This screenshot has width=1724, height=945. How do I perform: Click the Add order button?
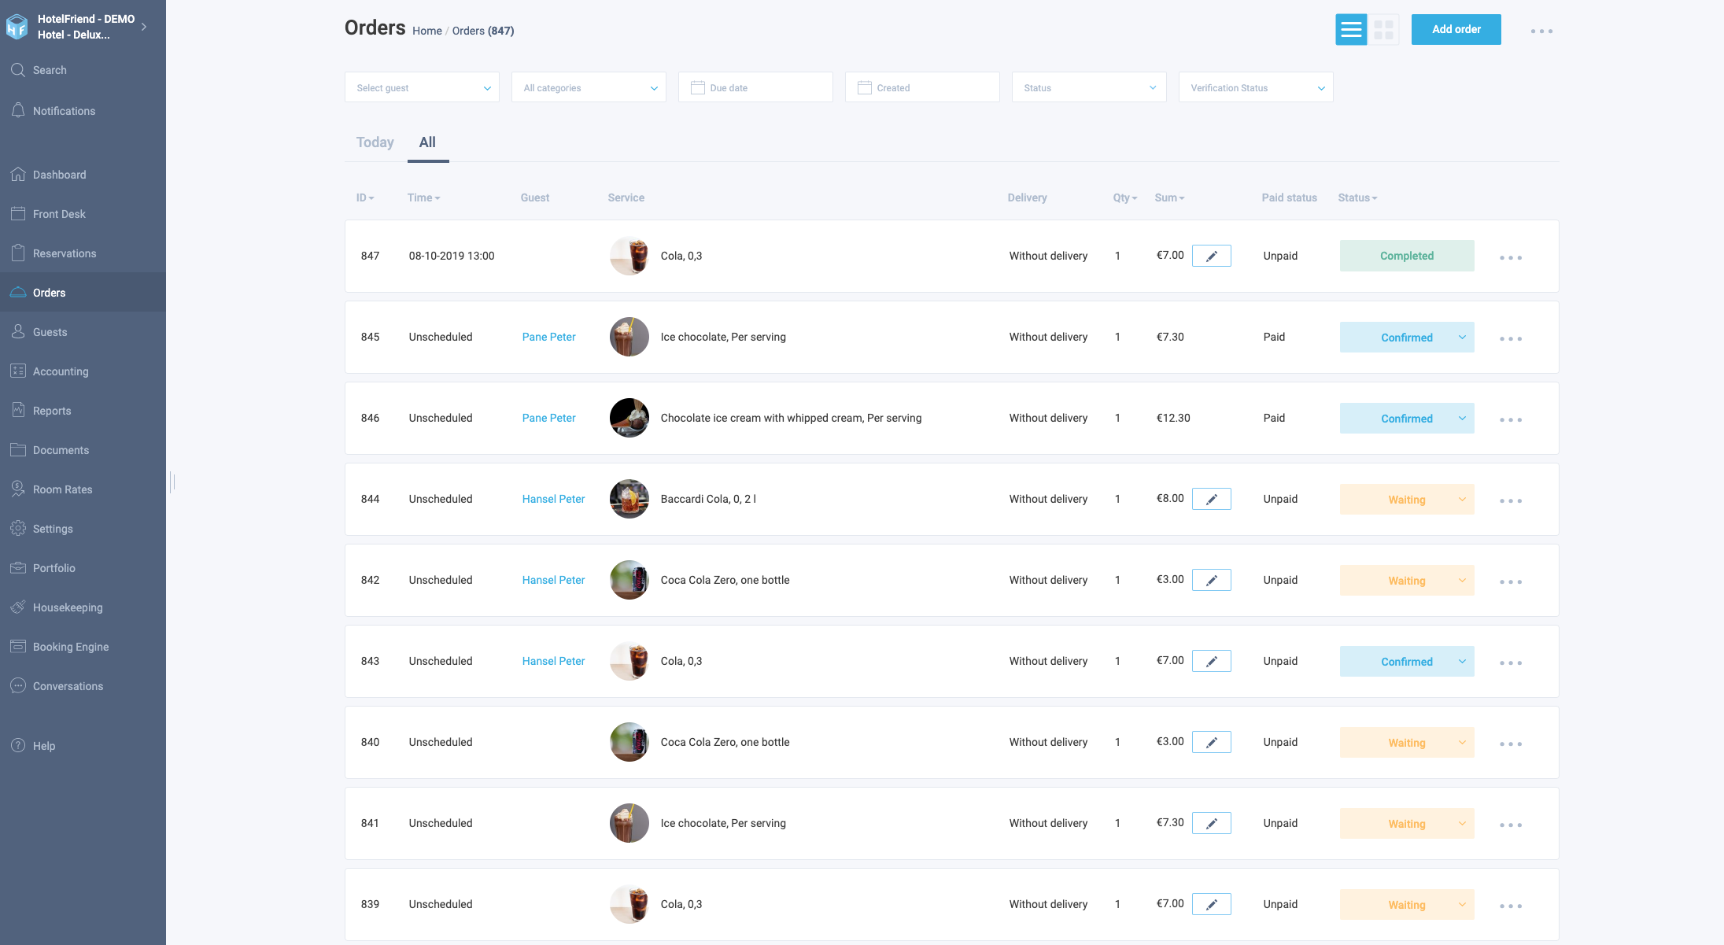[x=1456, y=30]
